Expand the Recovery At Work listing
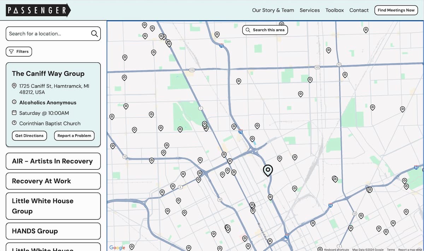 pyautogui.click(x=53, y=181)
